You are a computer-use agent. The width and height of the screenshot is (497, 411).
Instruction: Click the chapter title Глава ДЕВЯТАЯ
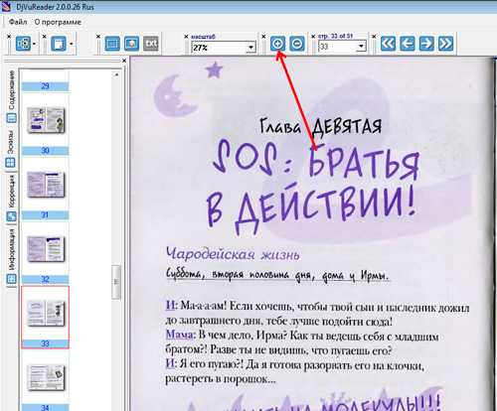320,126
